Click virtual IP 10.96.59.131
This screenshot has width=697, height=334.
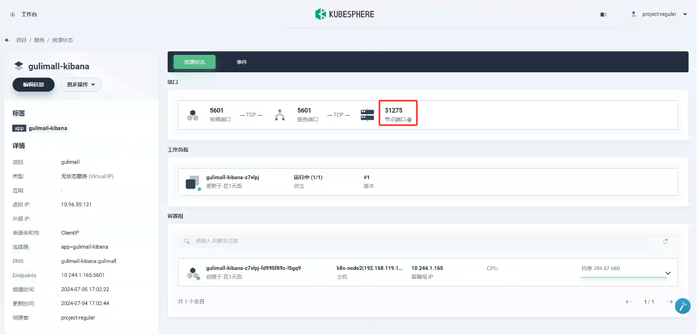point(76,204)
